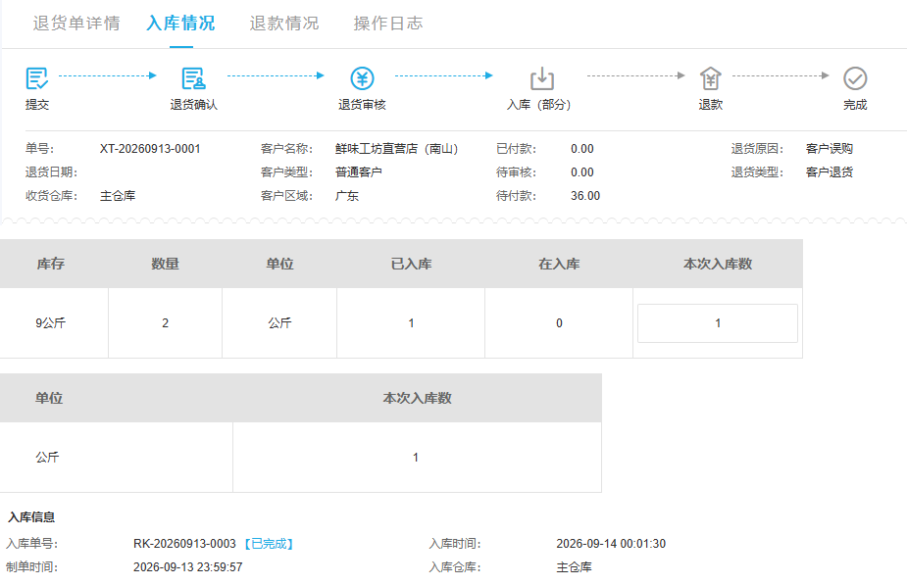
Task: Click stock-in time 2026-09-14 00:01:30
Action: tap(611, 544)
